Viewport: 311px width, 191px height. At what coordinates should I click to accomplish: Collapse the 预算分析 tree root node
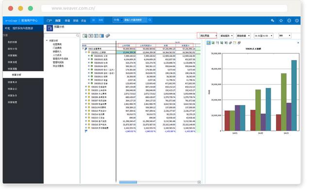(x=47, y=40)
